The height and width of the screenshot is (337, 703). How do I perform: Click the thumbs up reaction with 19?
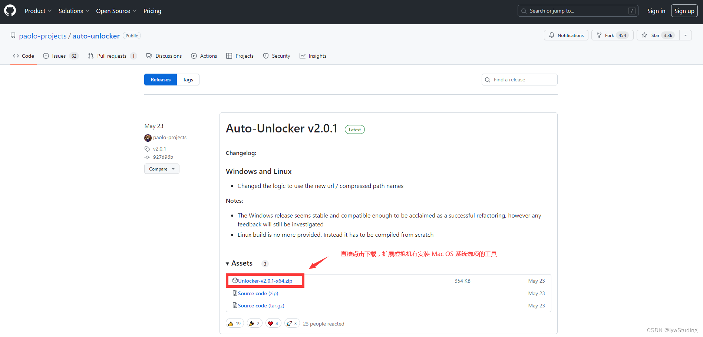point(235,323)
